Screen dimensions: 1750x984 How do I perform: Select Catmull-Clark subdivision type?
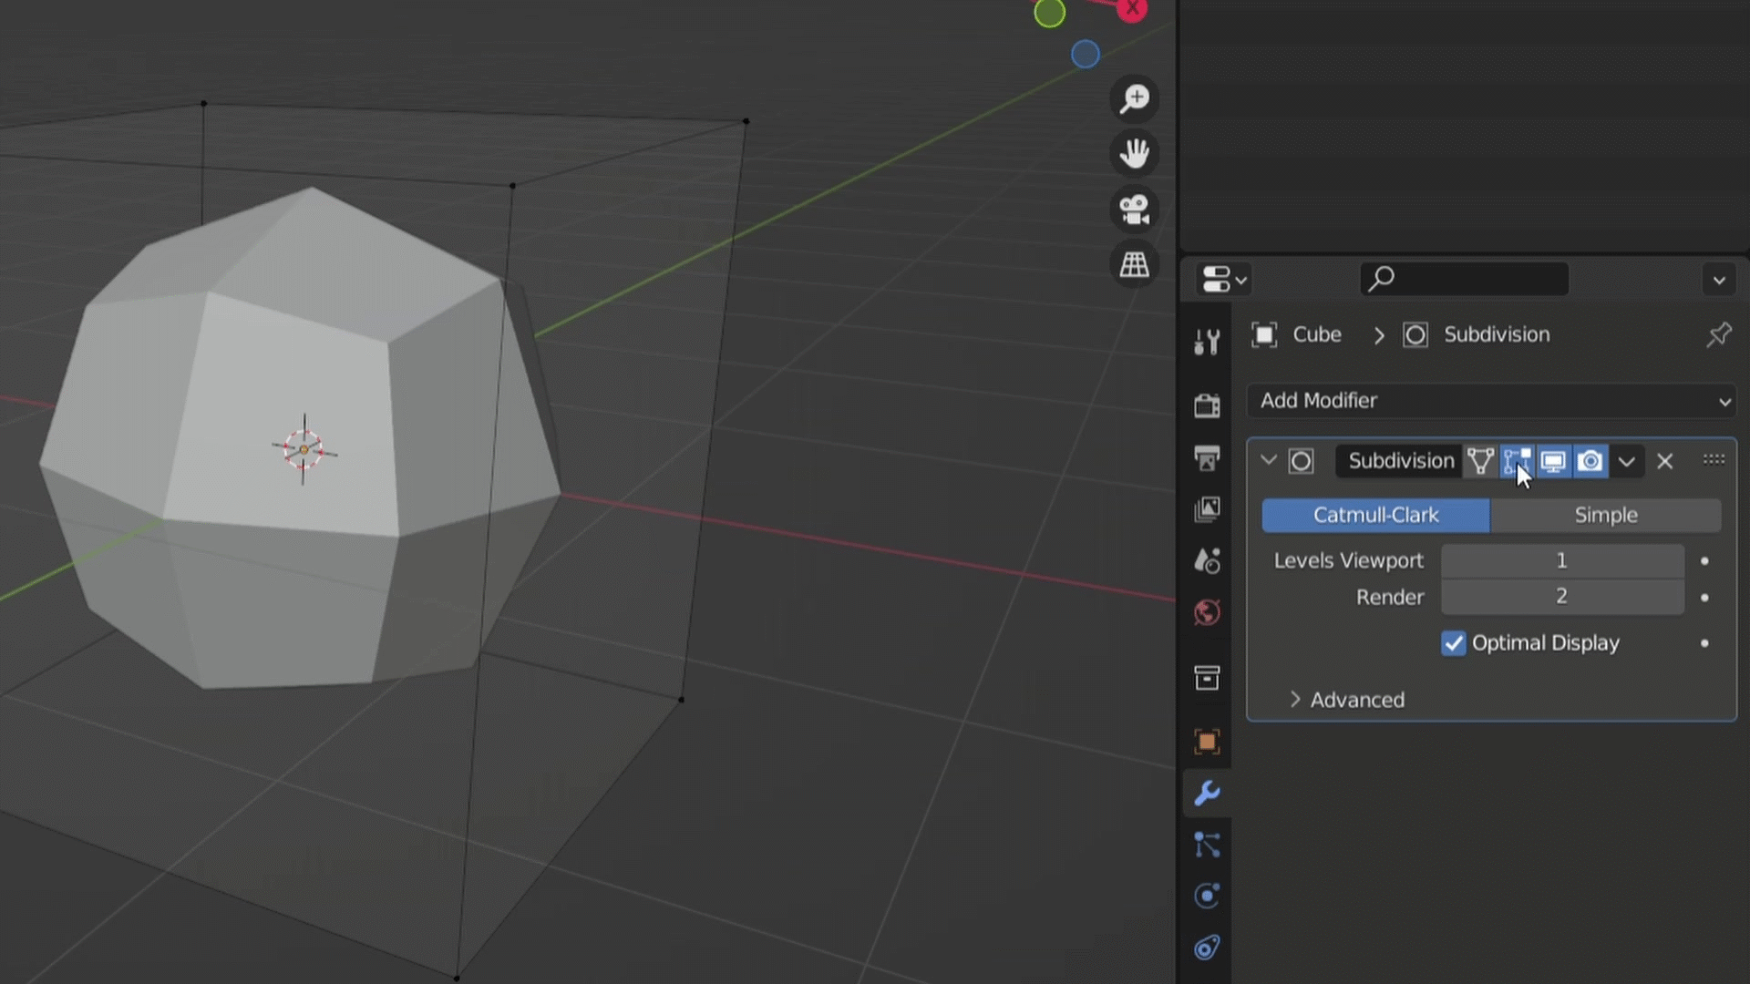tap(1375, 516)
